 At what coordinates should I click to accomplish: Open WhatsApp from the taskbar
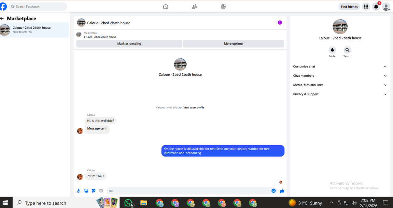[x=129, y=203]
